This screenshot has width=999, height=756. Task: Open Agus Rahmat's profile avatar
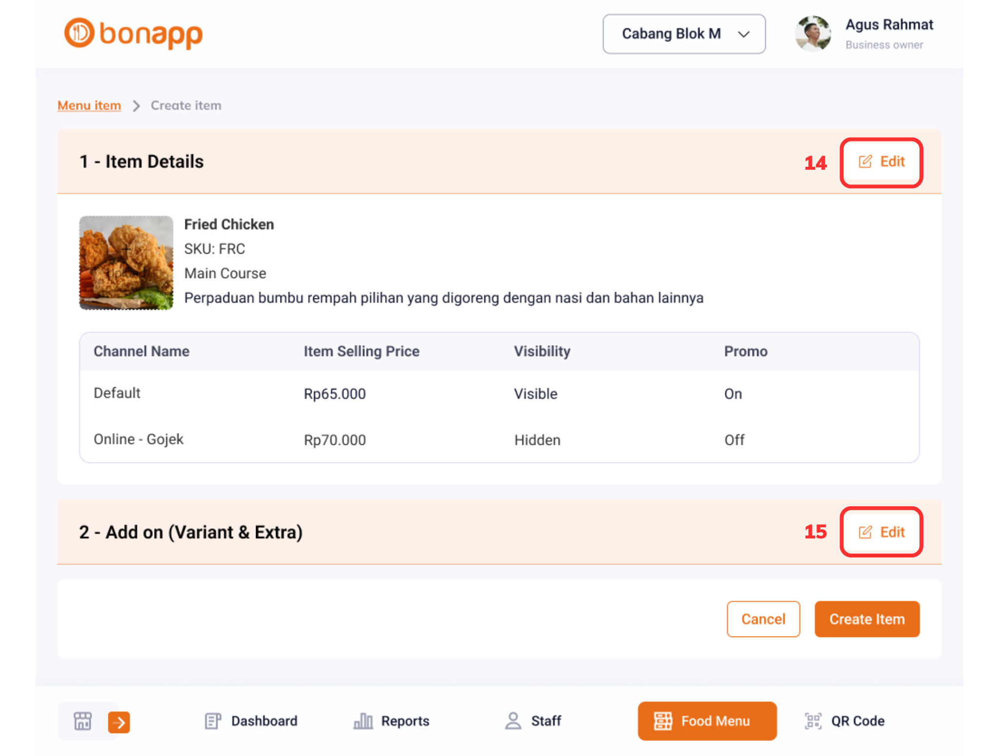coord(813,34)
